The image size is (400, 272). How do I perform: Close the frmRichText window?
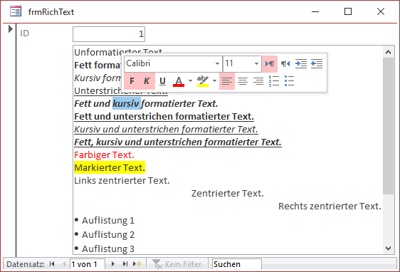(x=381, y=11)
